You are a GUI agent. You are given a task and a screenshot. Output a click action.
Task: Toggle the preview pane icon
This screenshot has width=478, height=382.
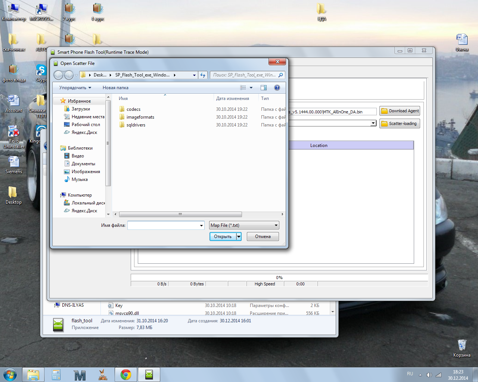point(264,88)
